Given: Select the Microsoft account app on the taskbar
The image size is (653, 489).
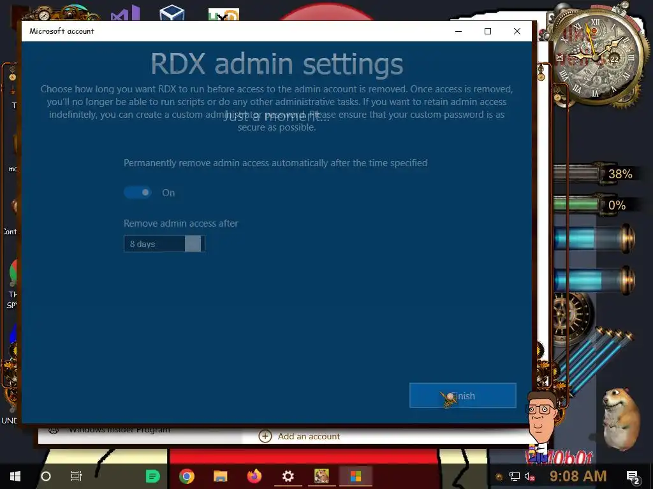Looking at the screenshot, I should point(355,476).
